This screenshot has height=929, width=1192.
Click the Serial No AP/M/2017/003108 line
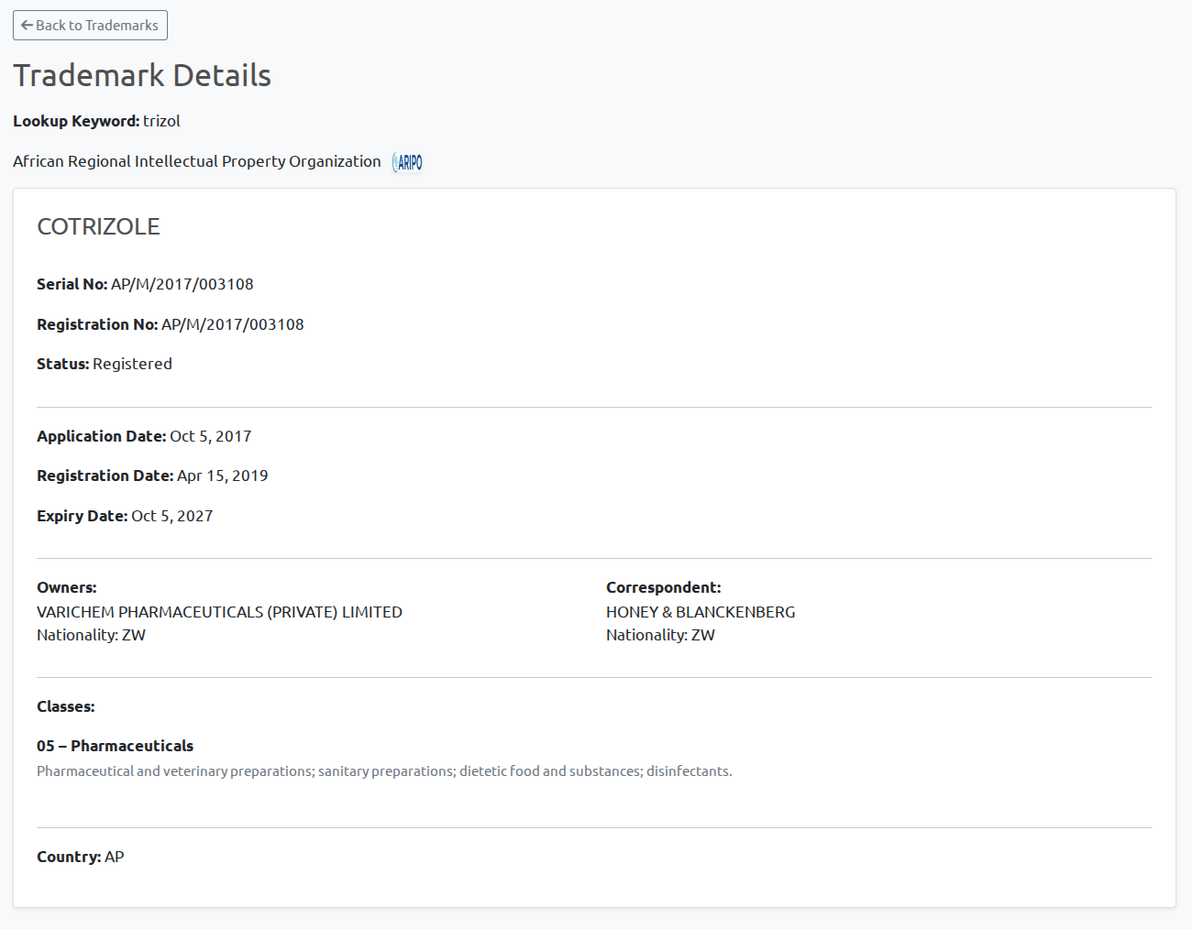(x=145, y=284)
